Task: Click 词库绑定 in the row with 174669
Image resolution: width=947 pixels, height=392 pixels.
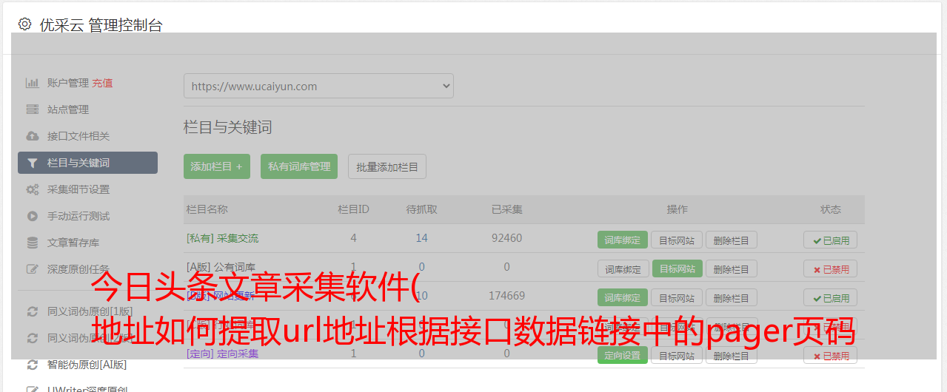Action: [x=623, y=297]
